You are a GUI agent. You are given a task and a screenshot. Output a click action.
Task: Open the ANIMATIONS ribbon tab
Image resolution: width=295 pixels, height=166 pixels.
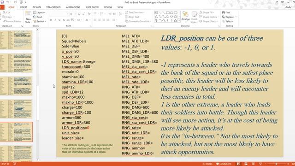[x=73, y=7]
